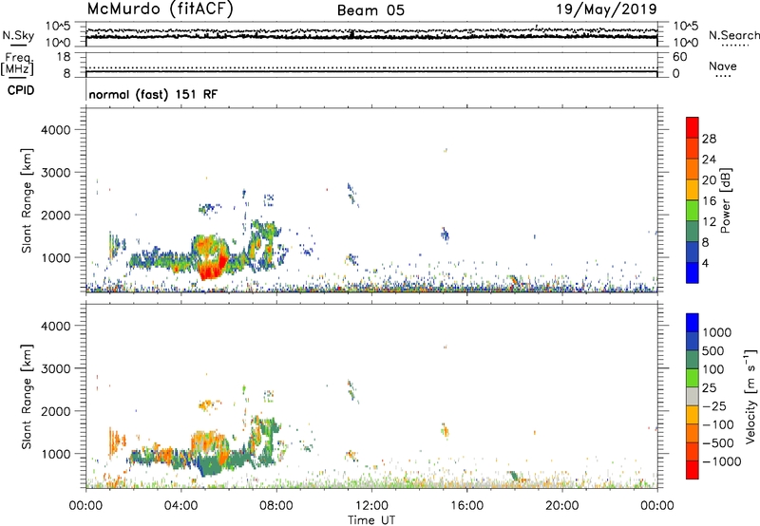Pick the red top segment of Power colorbar
This screenshot has width=760, height=526.
(693, 127)
